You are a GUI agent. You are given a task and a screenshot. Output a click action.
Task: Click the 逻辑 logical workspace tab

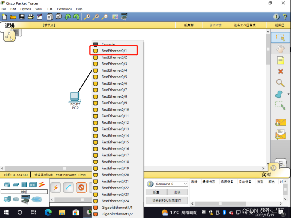[x=10, y=26]
